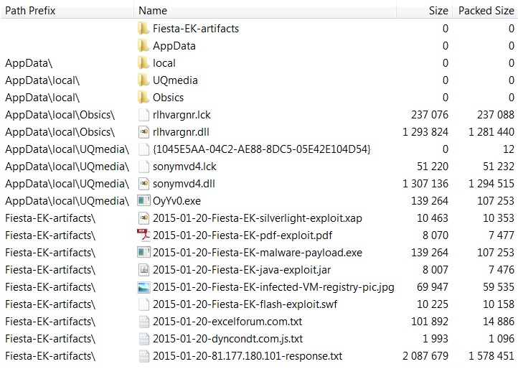Sort by the Name column header
The width and height of the screenshot is (518, 369).
(153, 11)
